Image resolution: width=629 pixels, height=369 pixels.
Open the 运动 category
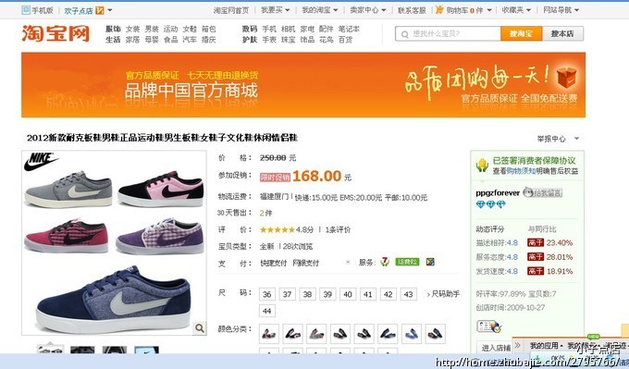[x=170, y=29]
